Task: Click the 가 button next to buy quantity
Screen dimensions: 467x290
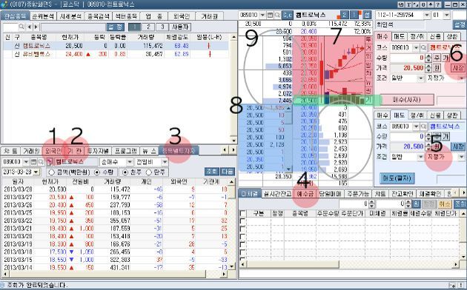Action: (446, 58)
